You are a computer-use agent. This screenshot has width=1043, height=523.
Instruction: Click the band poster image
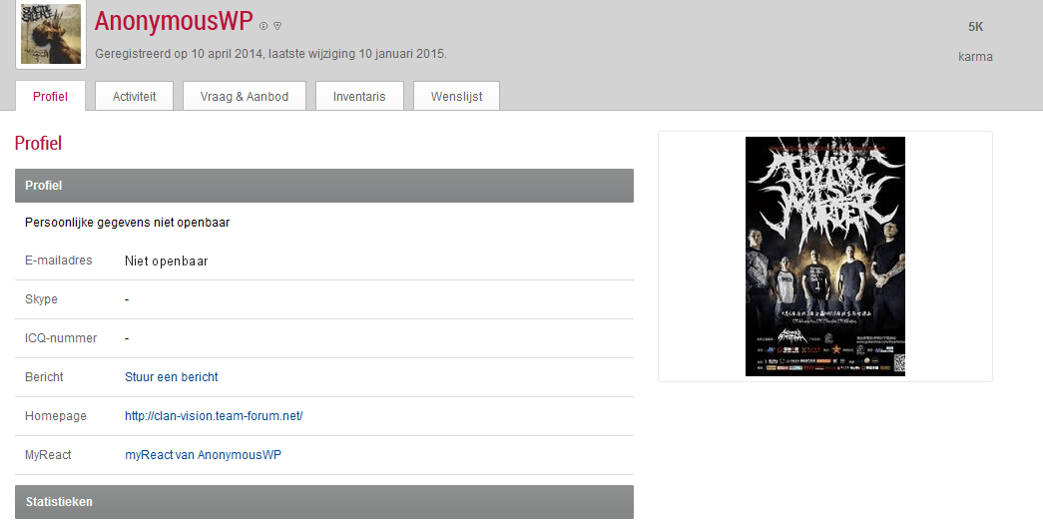[x=824, y=257]
